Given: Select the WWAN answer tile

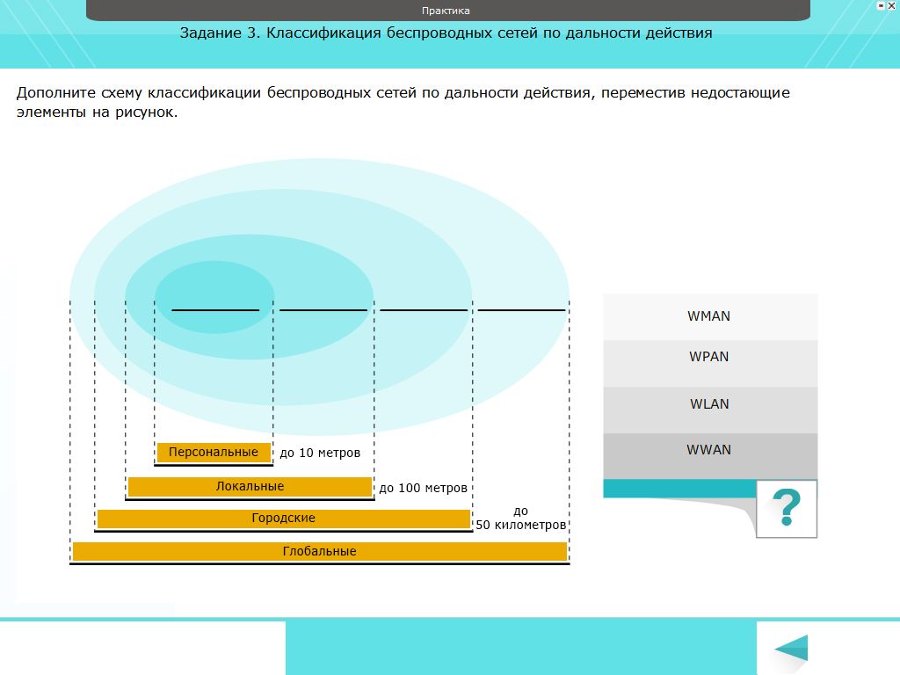Looking at the screenshot, I should (710, 456).
